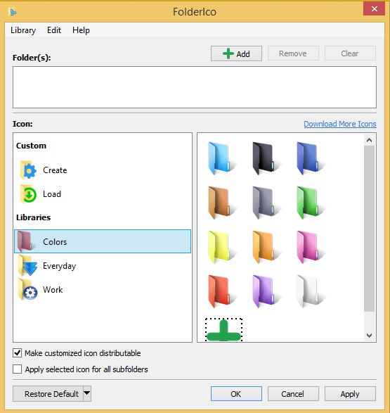Open the Download More Icons link
Image resolution: width=390 pixels, height=413 pixels.
pos(340,124)
